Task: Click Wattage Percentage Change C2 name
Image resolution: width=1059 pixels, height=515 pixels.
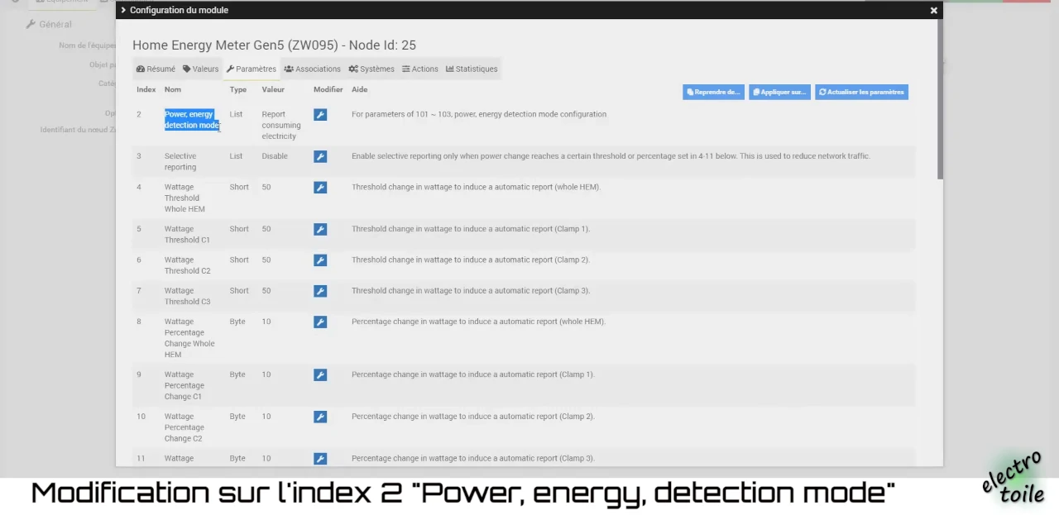Action: (x=184, y=427)
